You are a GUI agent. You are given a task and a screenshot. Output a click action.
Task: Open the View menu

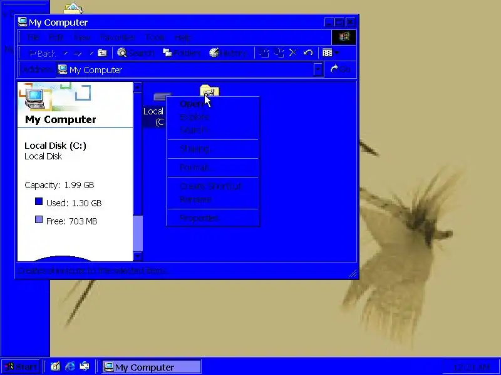(x=82, y=37)
